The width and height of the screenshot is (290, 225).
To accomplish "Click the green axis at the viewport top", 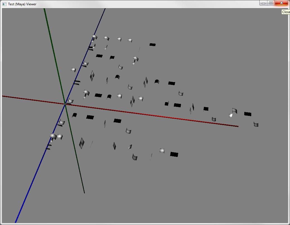I will click(45, 10).
